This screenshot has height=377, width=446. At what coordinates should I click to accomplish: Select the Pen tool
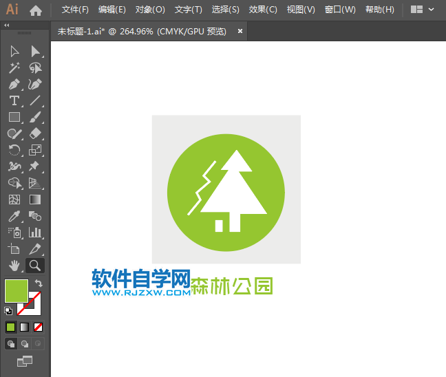coord(14,85)
